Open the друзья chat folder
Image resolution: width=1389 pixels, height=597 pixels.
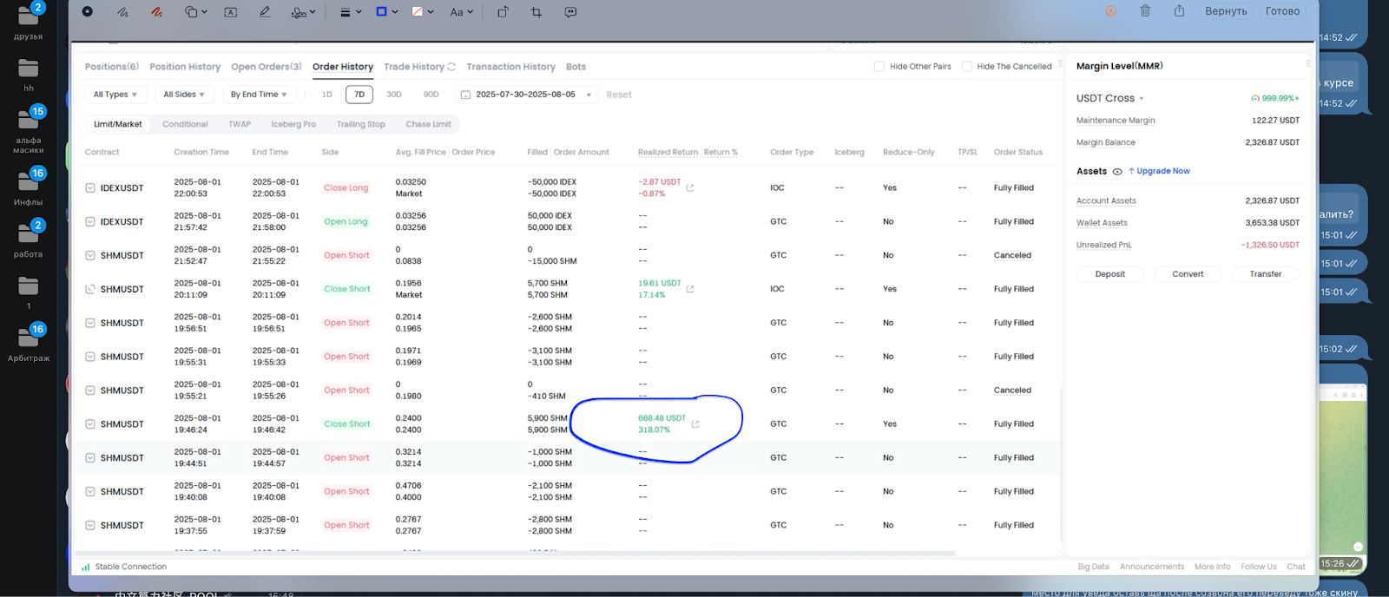(29, 21)
